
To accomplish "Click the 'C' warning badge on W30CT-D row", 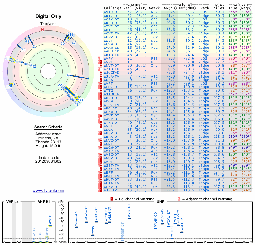I will (101, 73).
